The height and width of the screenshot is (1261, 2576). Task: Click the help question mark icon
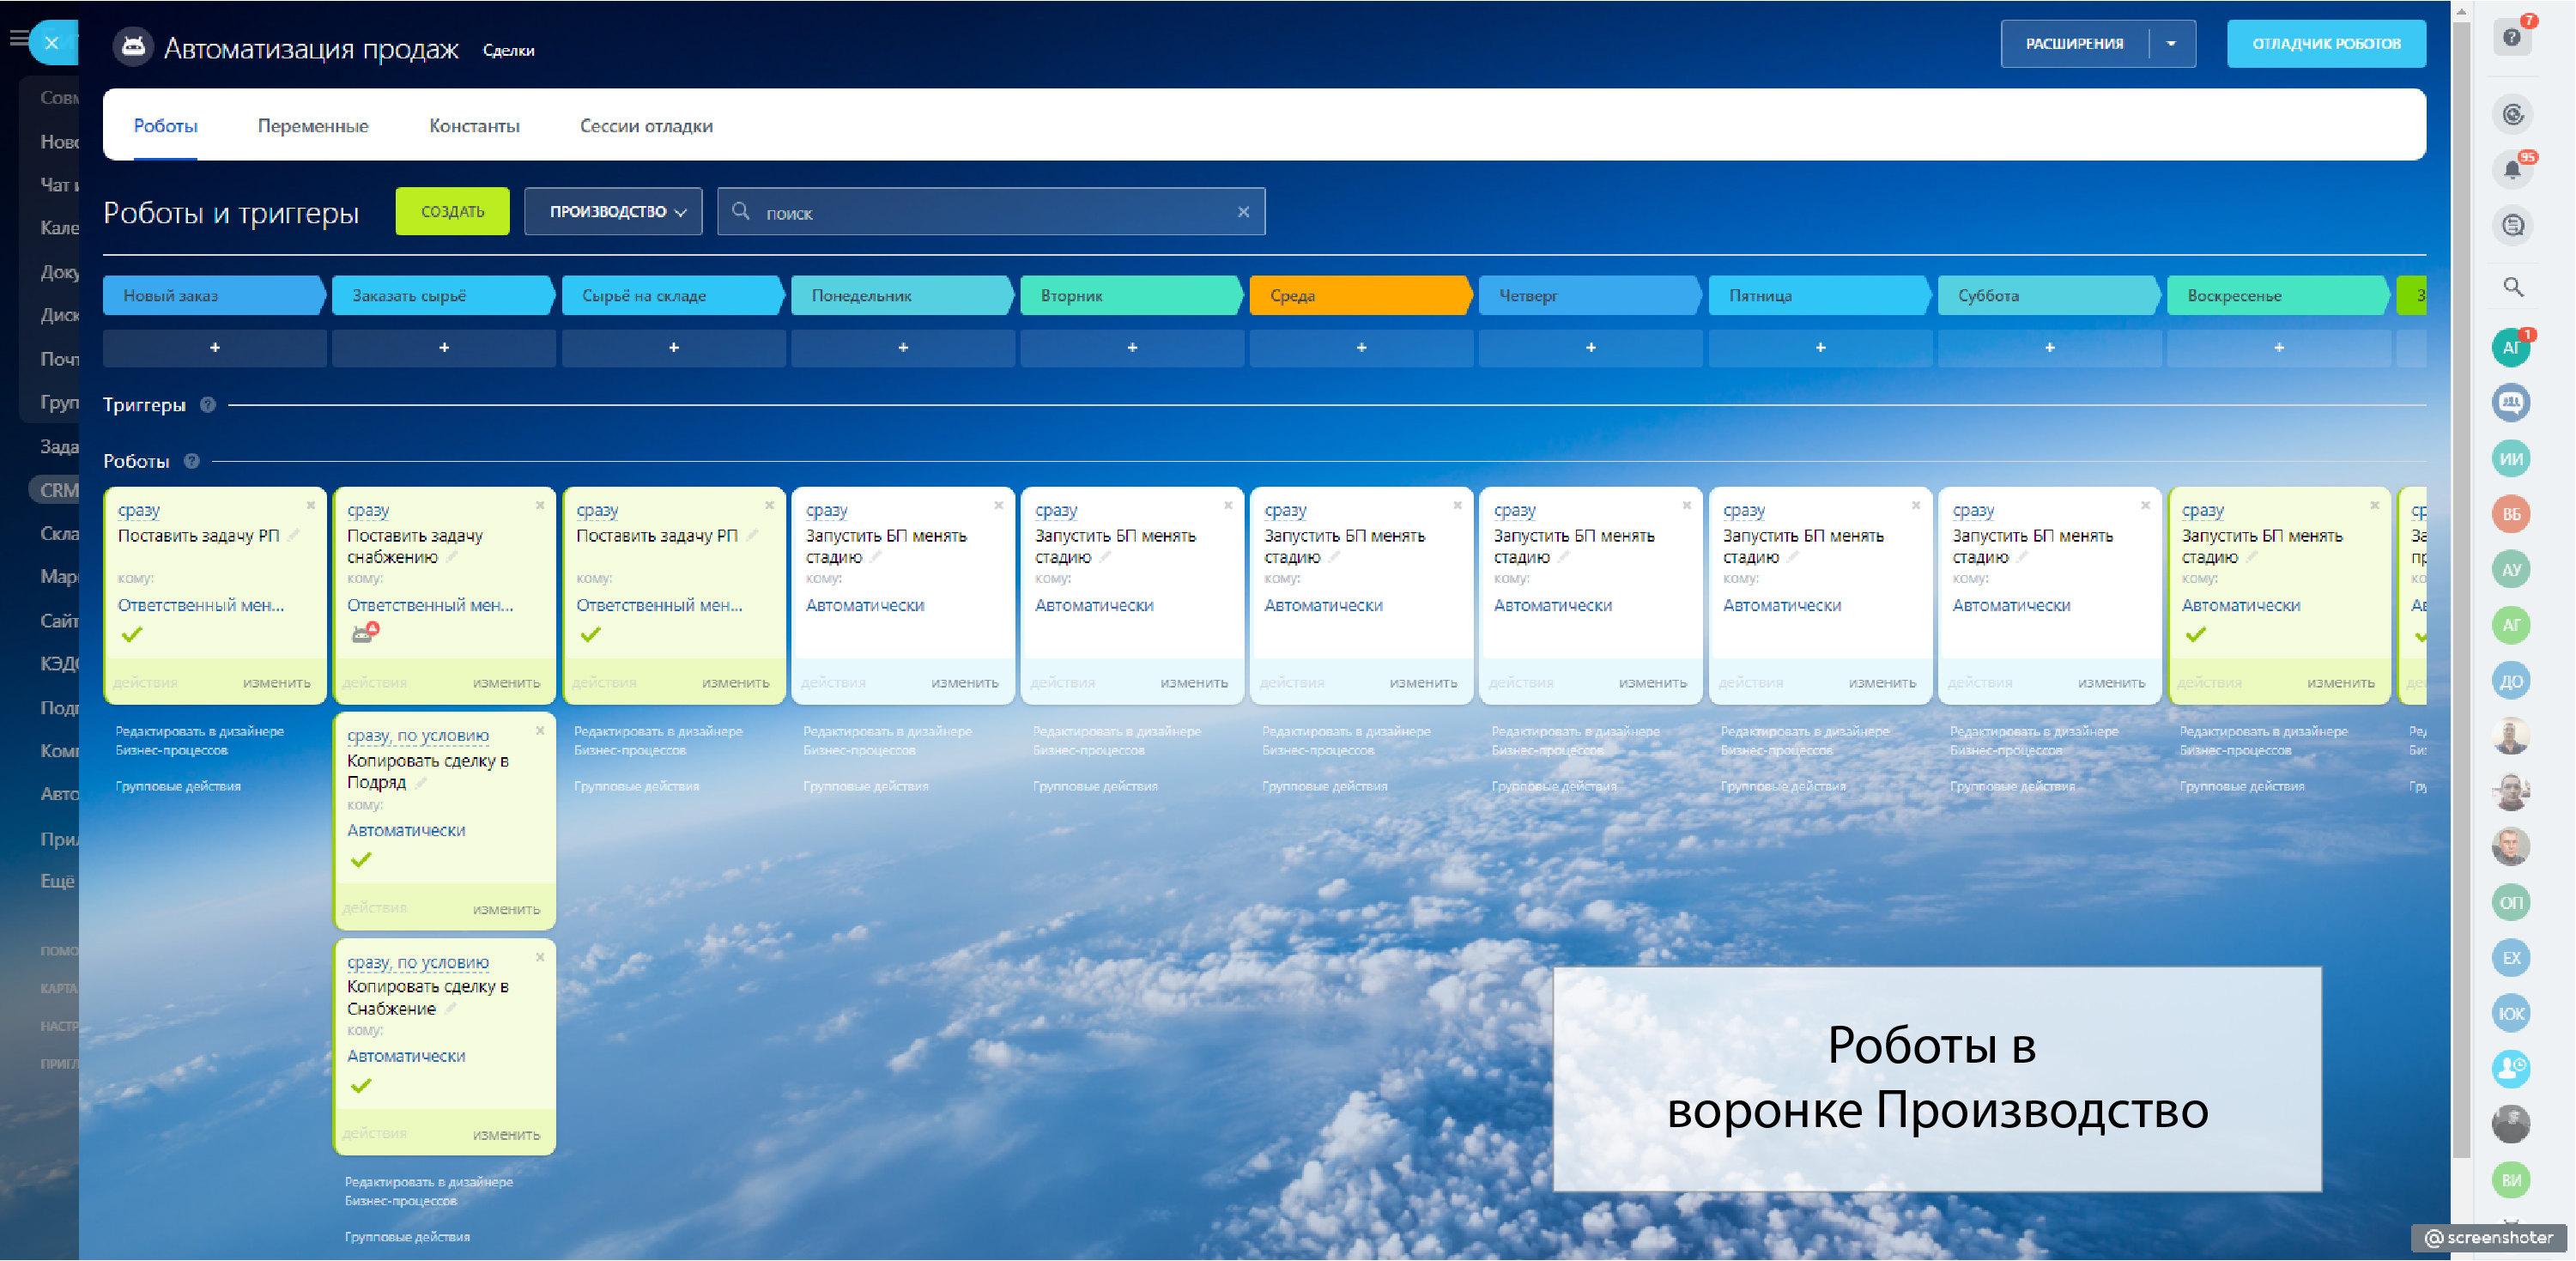(2511, 38)
